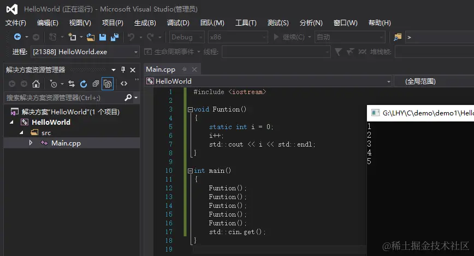Screen dimensions: 474x256
Task: Open the 全局范围 scope dropdown
Action: pos(434,81)
